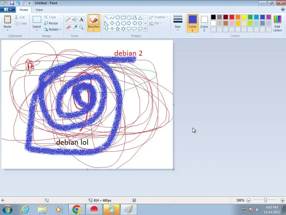Choose the Line shape
Screen dimensions: 286x215
click(107, 18)
